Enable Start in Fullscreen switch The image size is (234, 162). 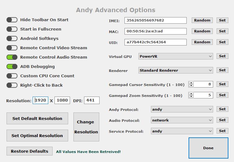pyautogui.click(x=12, y=29)
